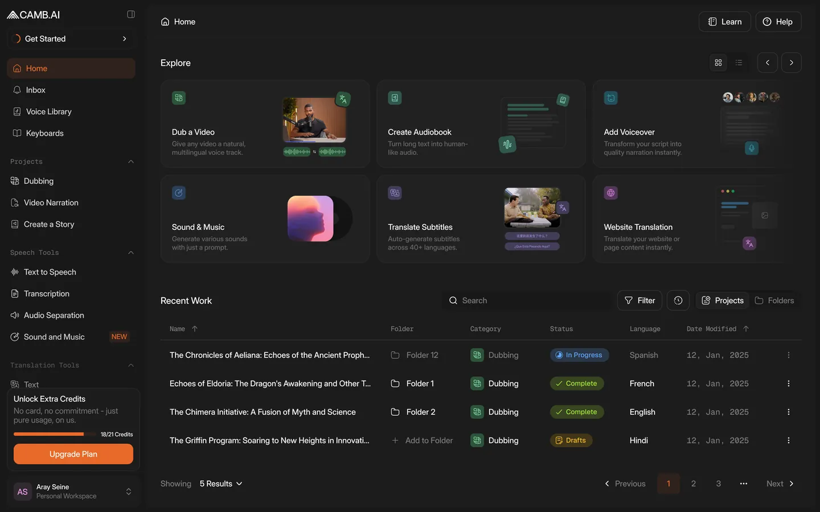Open Voice Library in sidebar
This screenshot has width=820, height=512.
[71, 112]
